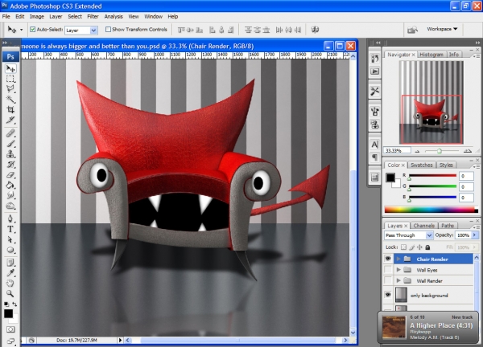Click the Color panel foreground swatch
Viewport: 483px width, 347px height.
tap(390, 178)
